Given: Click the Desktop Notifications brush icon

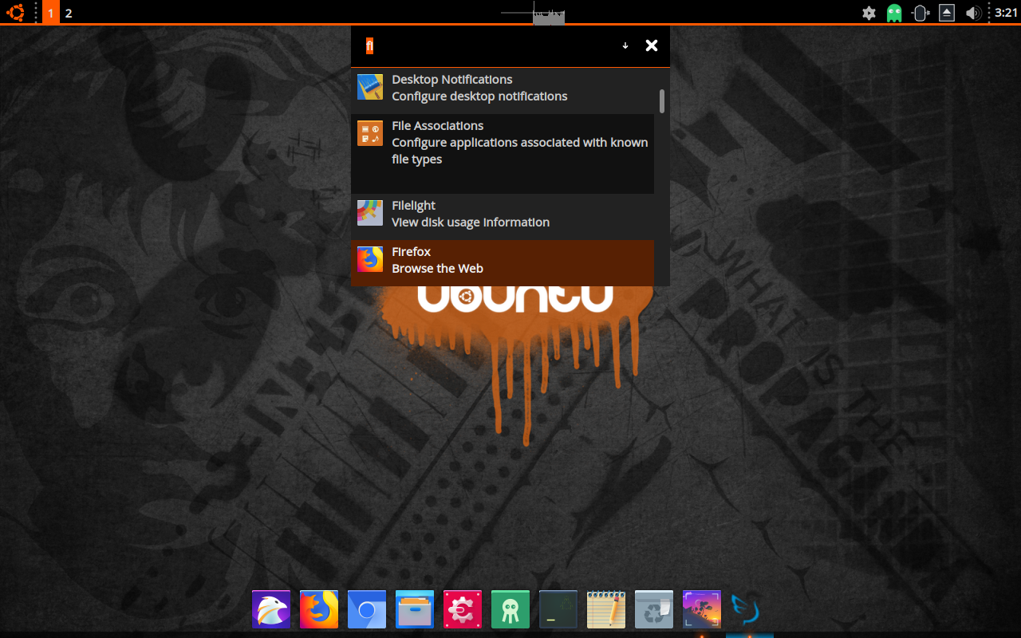Looking at the screenshot, I should click(370, 86).
